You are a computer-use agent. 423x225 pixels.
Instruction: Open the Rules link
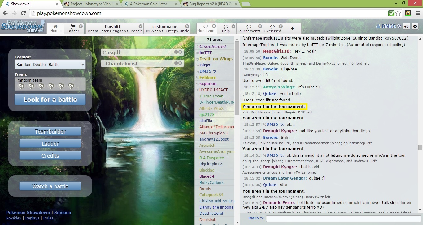[x=48, y=218]
